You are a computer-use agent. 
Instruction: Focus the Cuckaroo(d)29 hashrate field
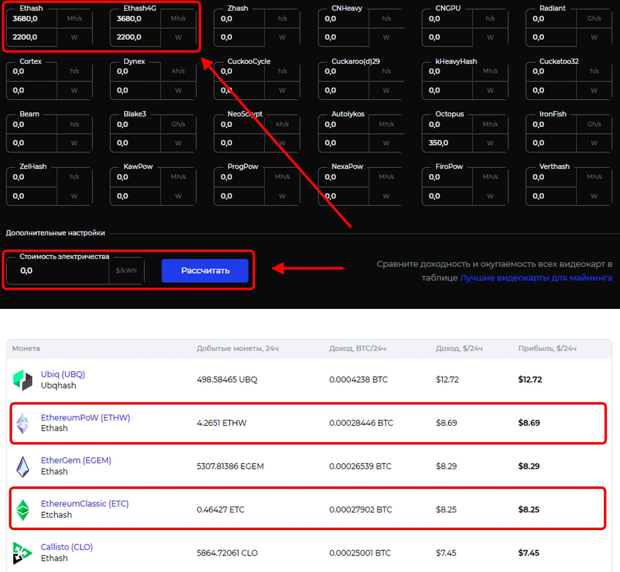[x=344, y=72]
